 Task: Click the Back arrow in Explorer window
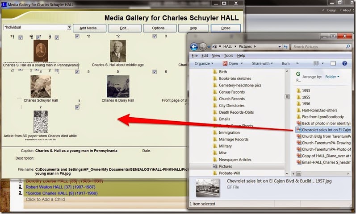(x=194, y=47)
